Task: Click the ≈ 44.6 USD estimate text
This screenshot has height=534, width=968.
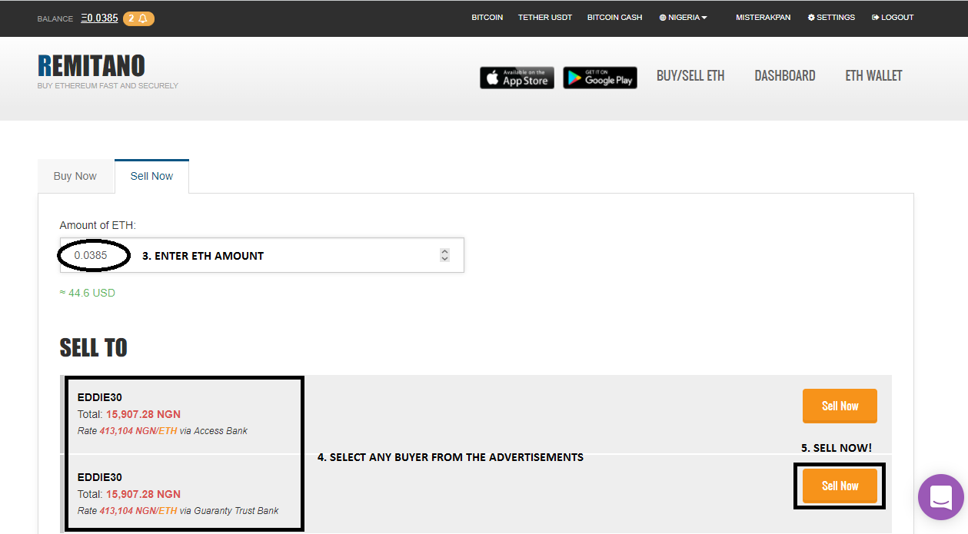Action: pyautogui.click(x=88, y=293)
